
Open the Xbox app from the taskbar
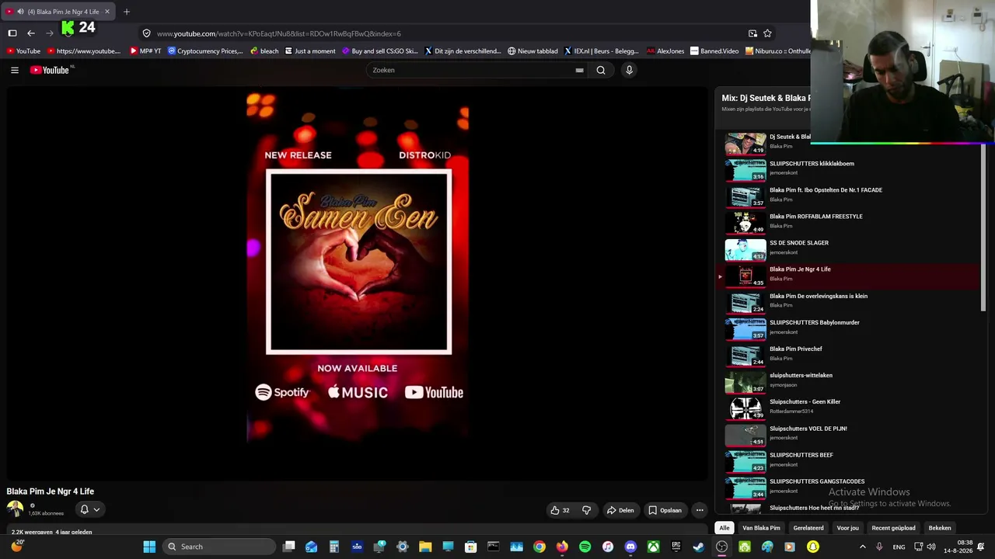[653, 547]
